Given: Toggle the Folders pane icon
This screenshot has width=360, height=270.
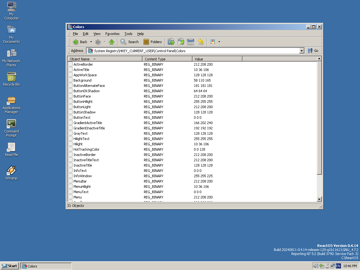Looking at the screenshot, I should coord(146,42).
